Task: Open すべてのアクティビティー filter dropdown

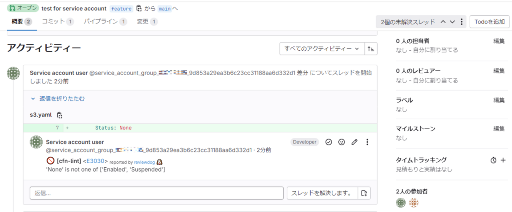Action: click(x=322, y=49)
